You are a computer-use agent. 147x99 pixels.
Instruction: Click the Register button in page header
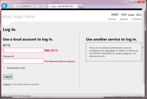click(115, 15)
